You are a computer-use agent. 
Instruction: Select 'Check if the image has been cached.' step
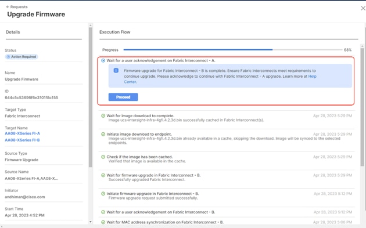[x=139, y=157]
